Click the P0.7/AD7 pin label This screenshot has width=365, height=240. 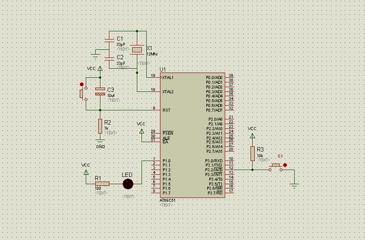(214, 110)
